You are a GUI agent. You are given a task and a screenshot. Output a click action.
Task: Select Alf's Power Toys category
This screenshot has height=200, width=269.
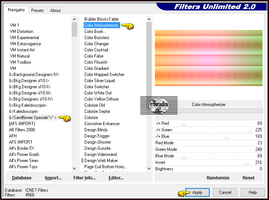(x=23, y=167)
